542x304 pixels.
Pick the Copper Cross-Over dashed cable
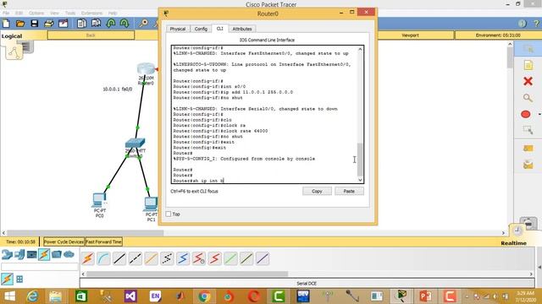[135, 258]
